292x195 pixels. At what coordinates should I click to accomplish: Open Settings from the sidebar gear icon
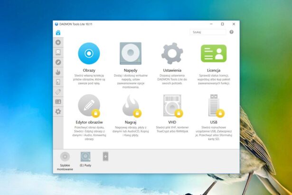58,112
